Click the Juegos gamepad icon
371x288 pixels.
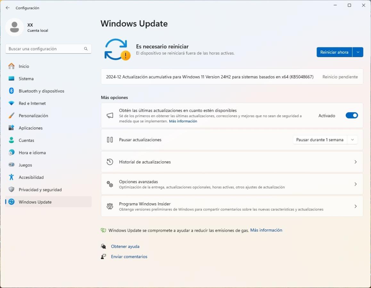tap(12, 165)
